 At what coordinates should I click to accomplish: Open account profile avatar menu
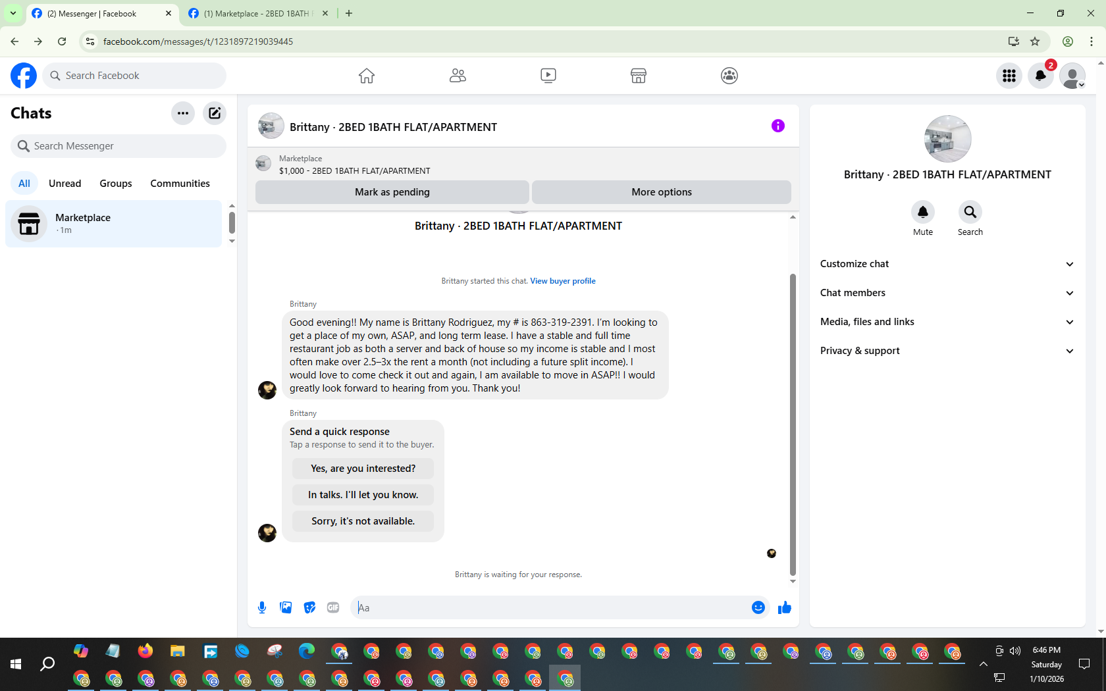1072,76
